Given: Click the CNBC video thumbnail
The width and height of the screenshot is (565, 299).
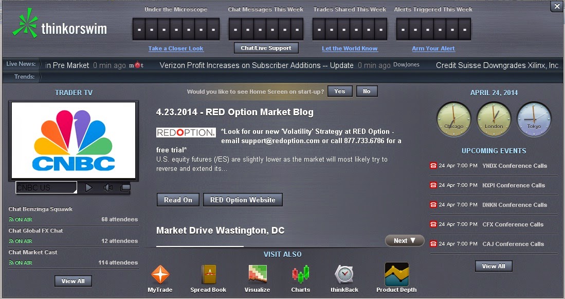Looking at the screenshot, I should pos(74,140).
